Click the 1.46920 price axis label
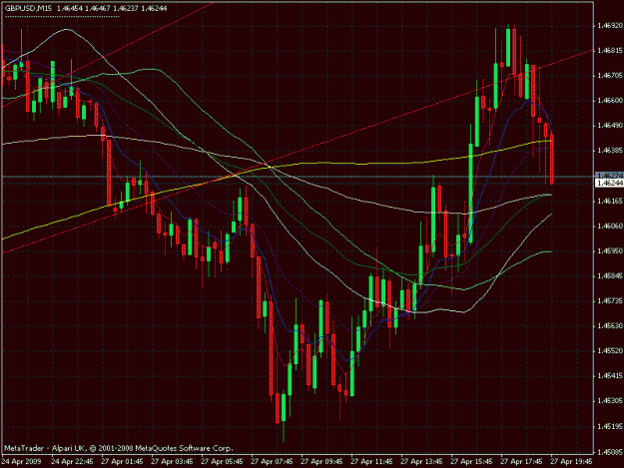The image size is (624, 468). point(609,26)
